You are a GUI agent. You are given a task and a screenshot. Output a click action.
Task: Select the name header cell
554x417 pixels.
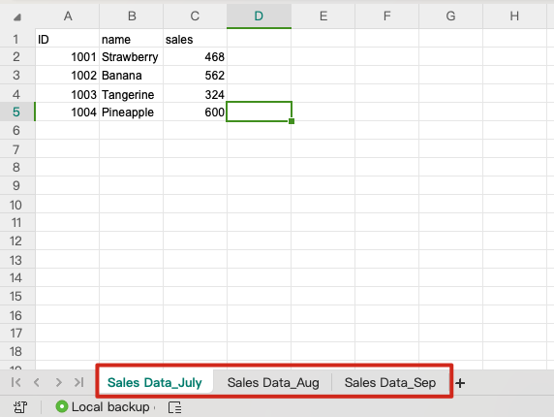point(132,39)
